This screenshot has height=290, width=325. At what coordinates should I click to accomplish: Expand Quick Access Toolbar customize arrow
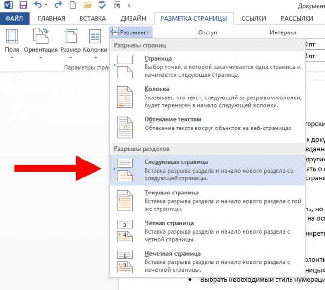129,6
